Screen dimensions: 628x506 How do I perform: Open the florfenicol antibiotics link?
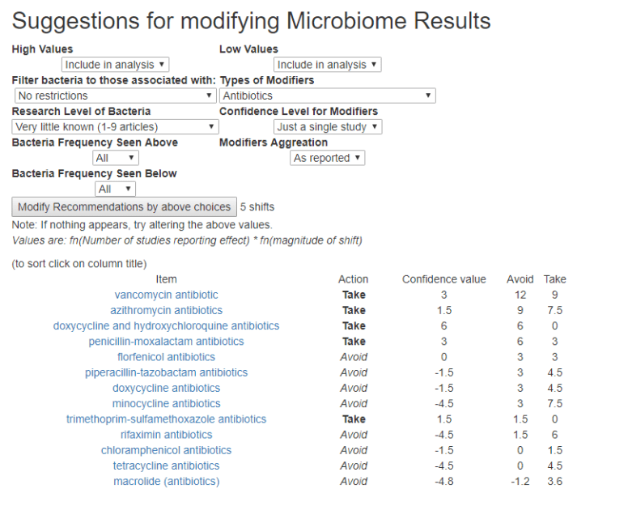[x=166, y=357]
